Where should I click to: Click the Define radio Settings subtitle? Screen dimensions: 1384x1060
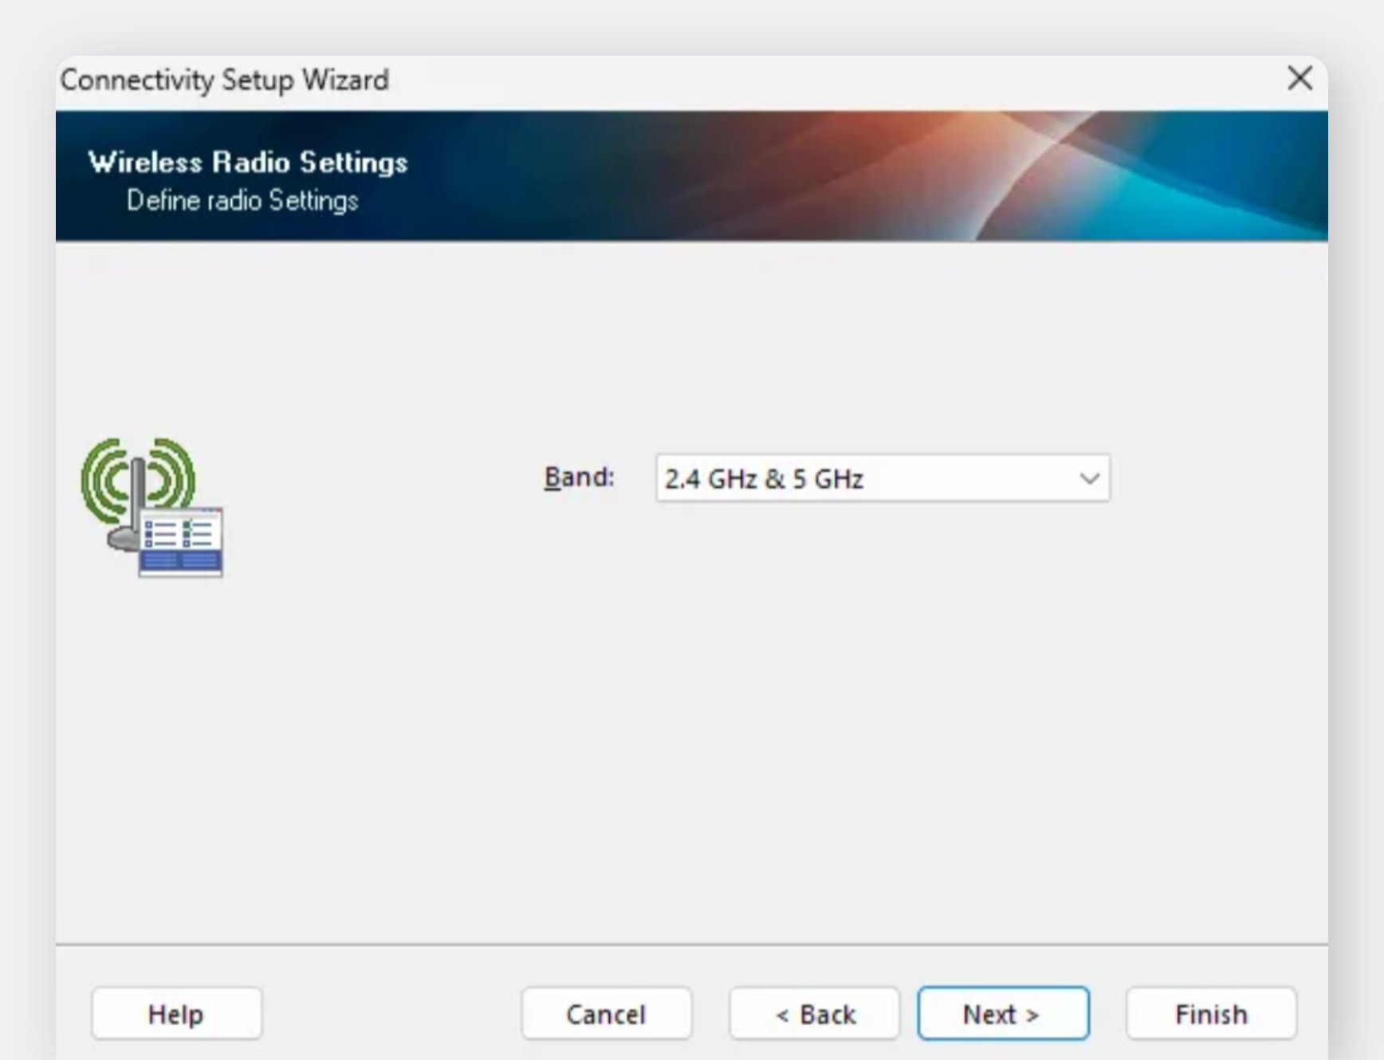pyautogui.click(x=242, y=200)
